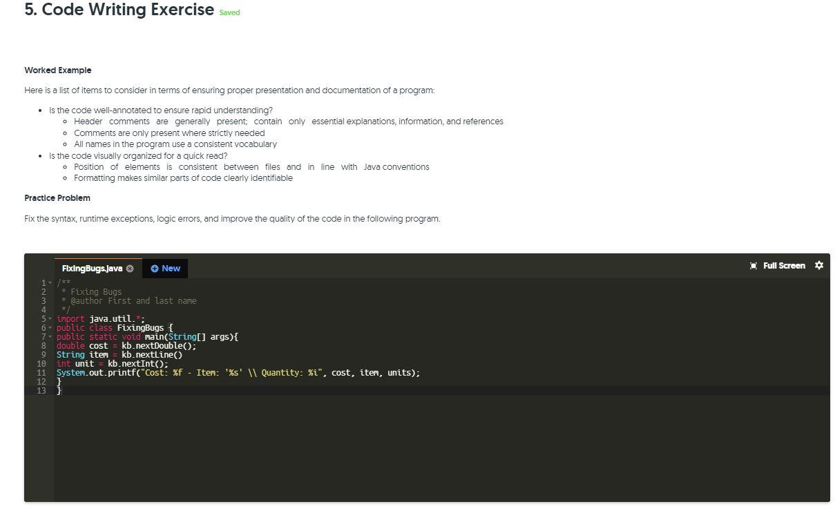Click the closing brace on line 13
835x513 pixels.
[59, 390]
